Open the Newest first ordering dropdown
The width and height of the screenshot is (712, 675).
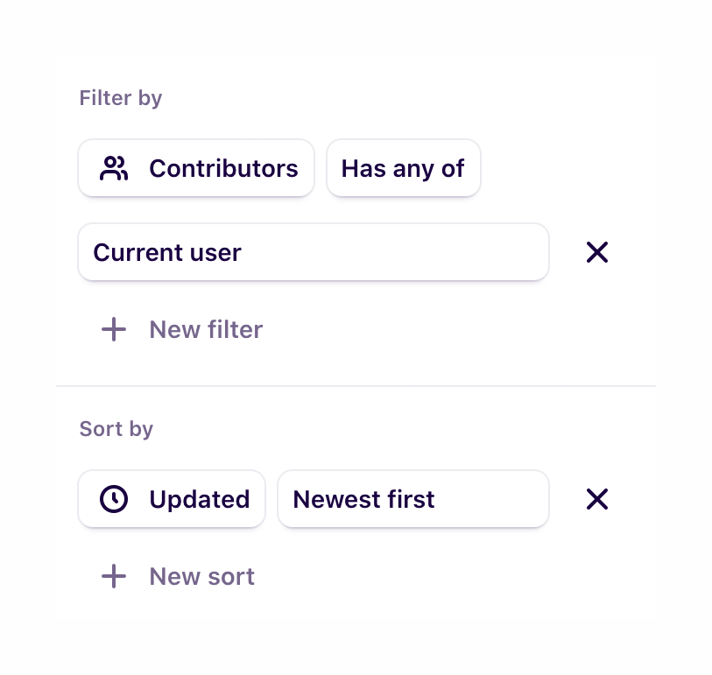pos(412,499)
